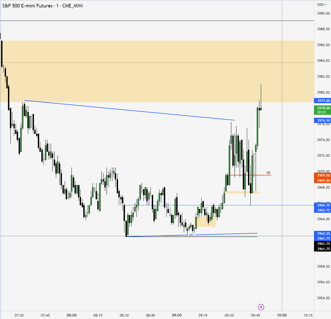Click the 07:45 time axis label
This screenshot has height=319, width=331.
tap(45, 315)
